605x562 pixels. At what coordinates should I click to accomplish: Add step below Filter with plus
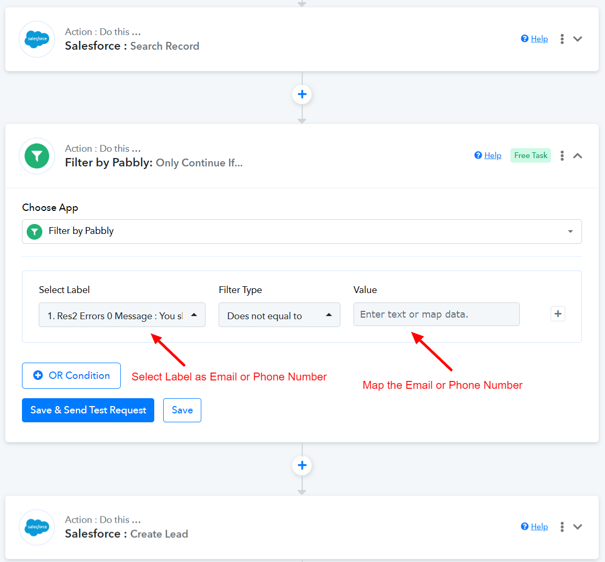[x=302, y=465]
